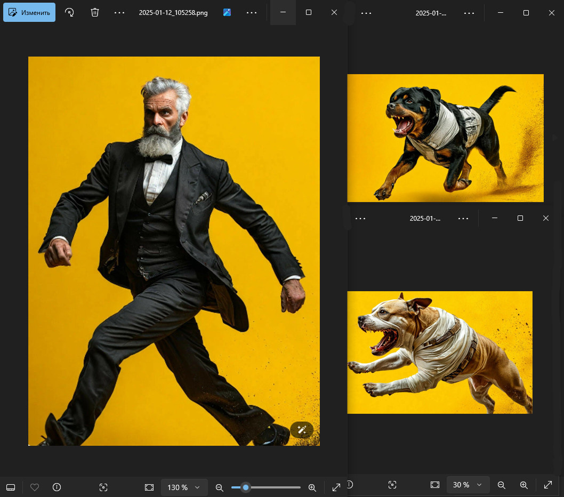564x497 pixels.
Task: Zoom in with the plus magnifier in the main window
Action: [x=312, y=487]
